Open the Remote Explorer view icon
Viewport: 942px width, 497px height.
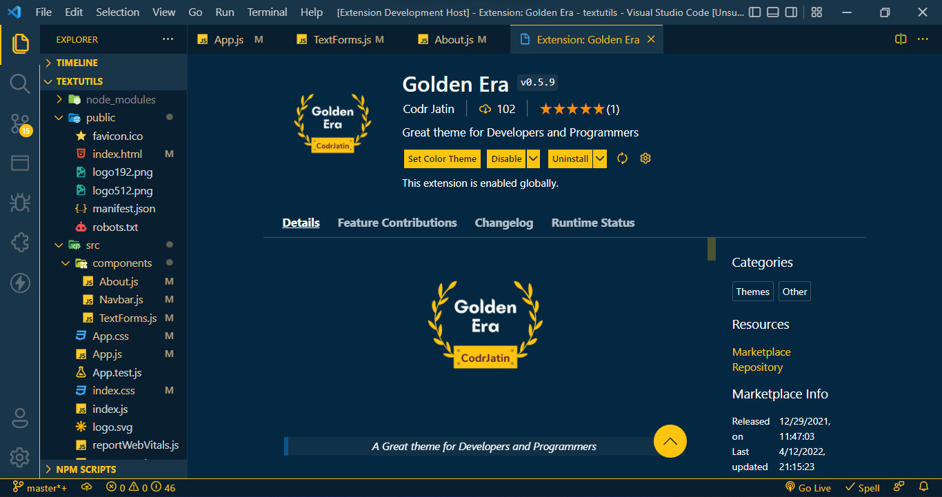(20, 163)
